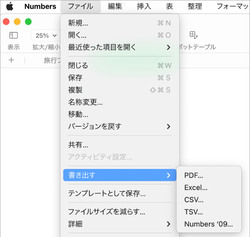This screenshot has height=237, width=250.
Task: Click the 表示 sidebar view icon
Action: pyautogui.click(x=13, y=35)
